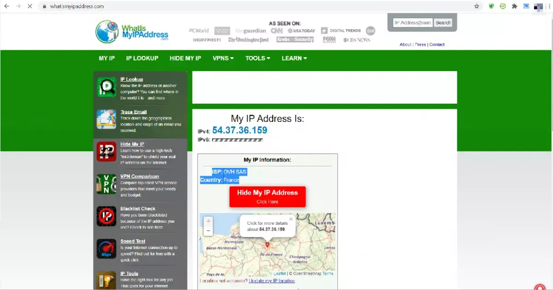Screen dimensions: 553x290
Task: Click the browser address bar
Action: pos(258,6)
